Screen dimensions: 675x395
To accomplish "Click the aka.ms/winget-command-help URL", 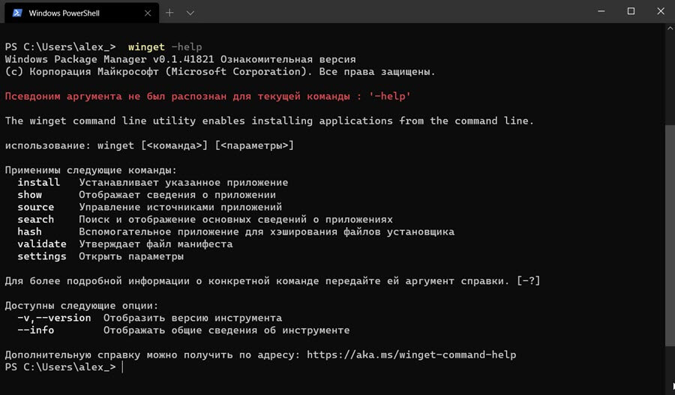I will 411,355.
